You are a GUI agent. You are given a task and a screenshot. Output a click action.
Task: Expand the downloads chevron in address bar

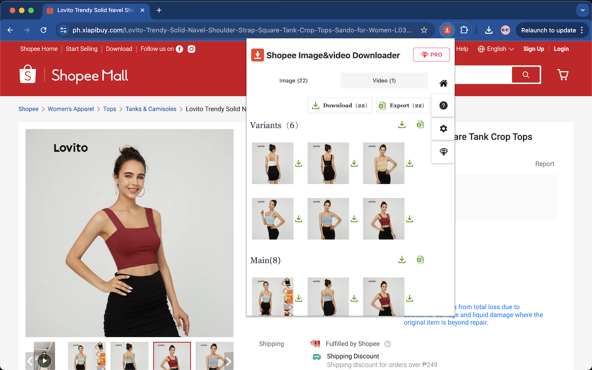coord(582,10)
